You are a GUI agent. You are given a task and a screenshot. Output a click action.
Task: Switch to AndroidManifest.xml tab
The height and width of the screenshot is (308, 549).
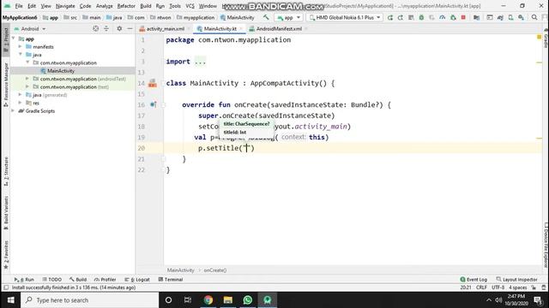279,28
